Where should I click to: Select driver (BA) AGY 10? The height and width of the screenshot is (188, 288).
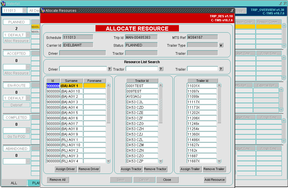(x=72, y=91)
